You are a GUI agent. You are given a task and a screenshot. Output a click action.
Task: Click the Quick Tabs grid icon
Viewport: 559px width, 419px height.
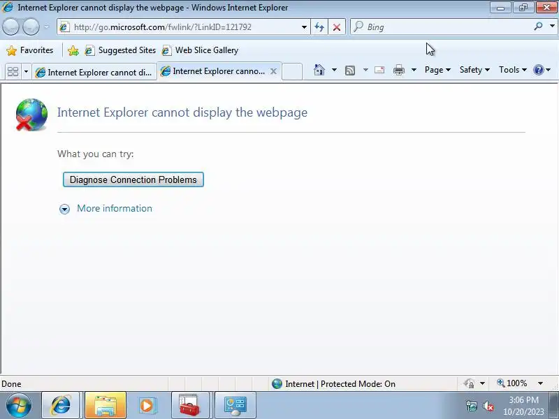click(x=13, y=72)
